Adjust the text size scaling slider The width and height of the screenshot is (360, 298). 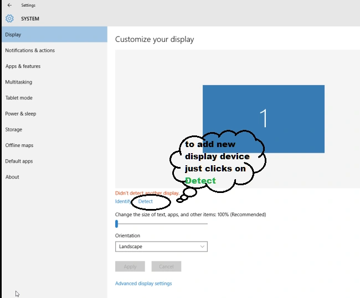(161, 224)
